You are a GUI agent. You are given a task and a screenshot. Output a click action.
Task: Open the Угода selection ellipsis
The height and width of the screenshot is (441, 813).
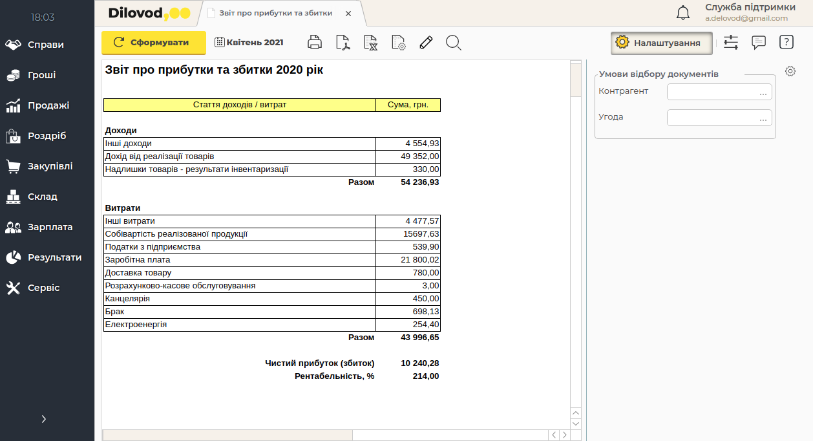763,119
